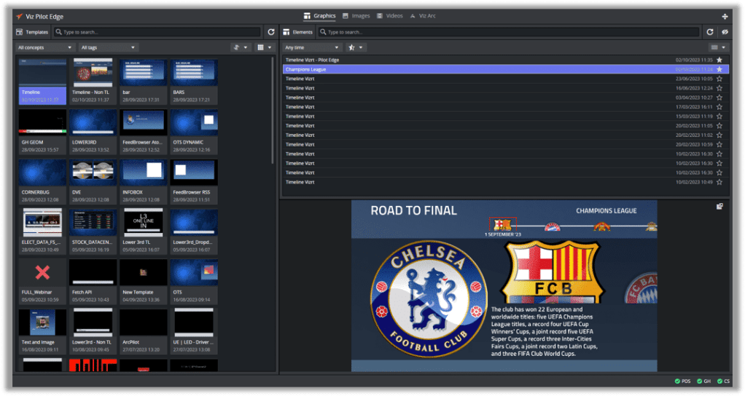Select the Timeline Vizrt row dated 20/02/2023 10:59
This screenshot has height=396, width=745.
[x=505, y=145]
